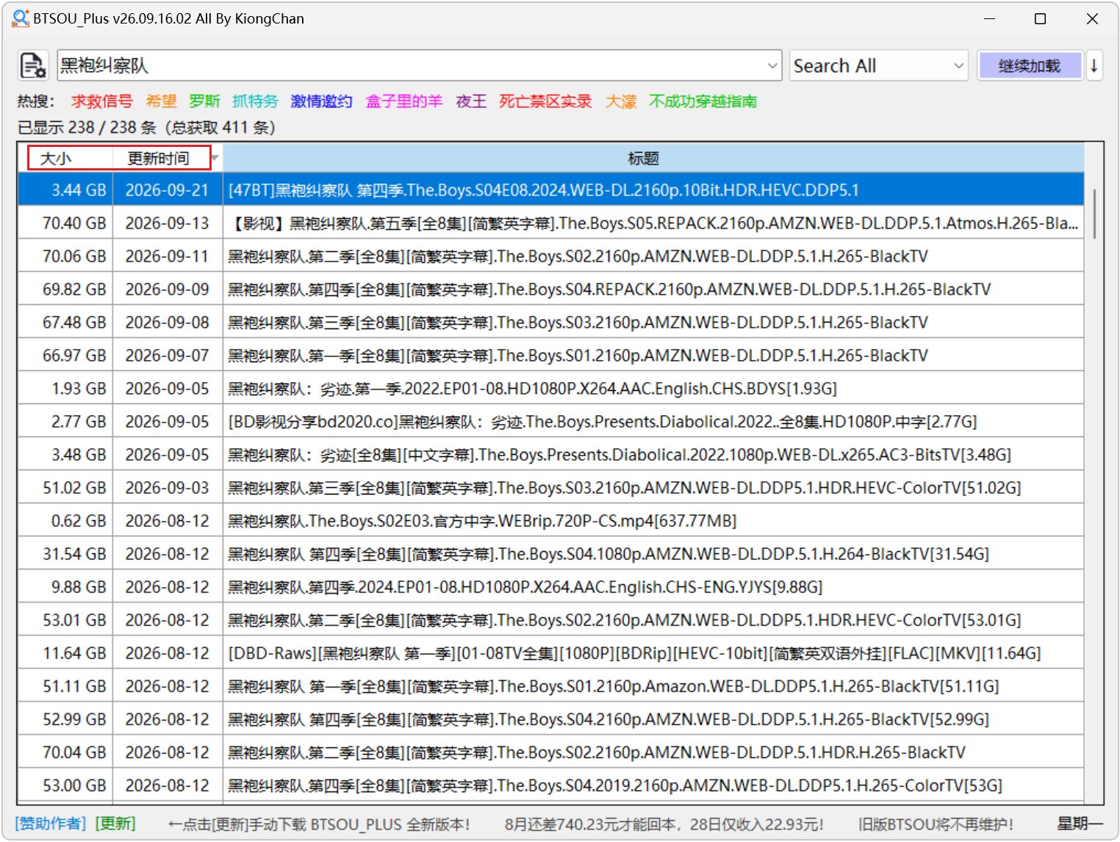Click the 星期一 label in the status bar
The height and width of the screenshot is (842, 1120).
click(x=1080, y=824)
